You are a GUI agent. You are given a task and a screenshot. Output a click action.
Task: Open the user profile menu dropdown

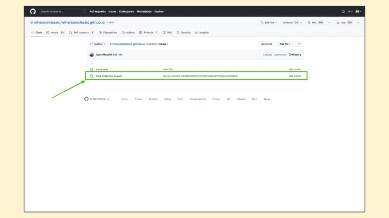pyautogui.click(x=358, y=11)
